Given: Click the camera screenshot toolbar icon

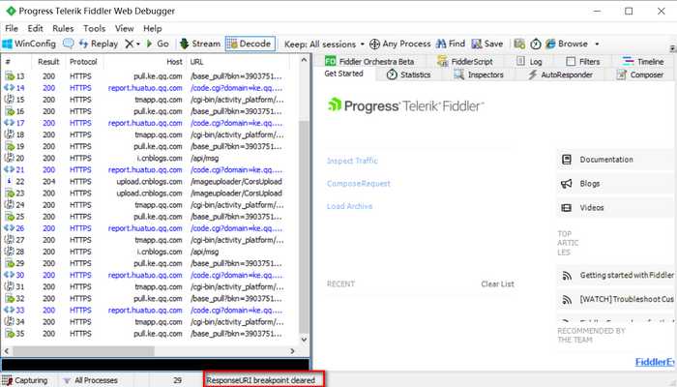Looking at the screenshot, I should coord(519,44).
